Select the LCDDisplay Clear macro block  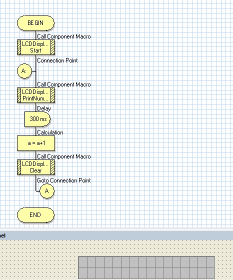pyautogui.click(x=36, y=167)
